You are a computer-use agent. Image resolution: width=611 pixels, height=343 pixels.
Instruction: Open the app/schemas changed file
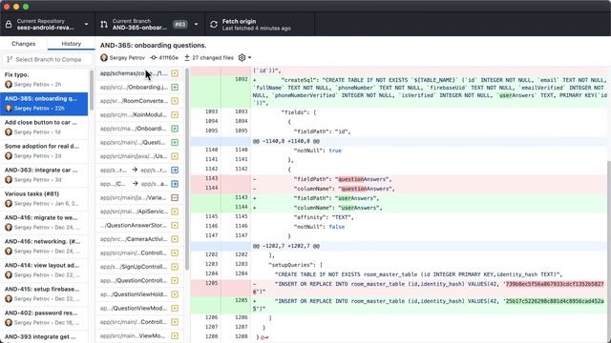pyautogui.click(x=139, y=73)
